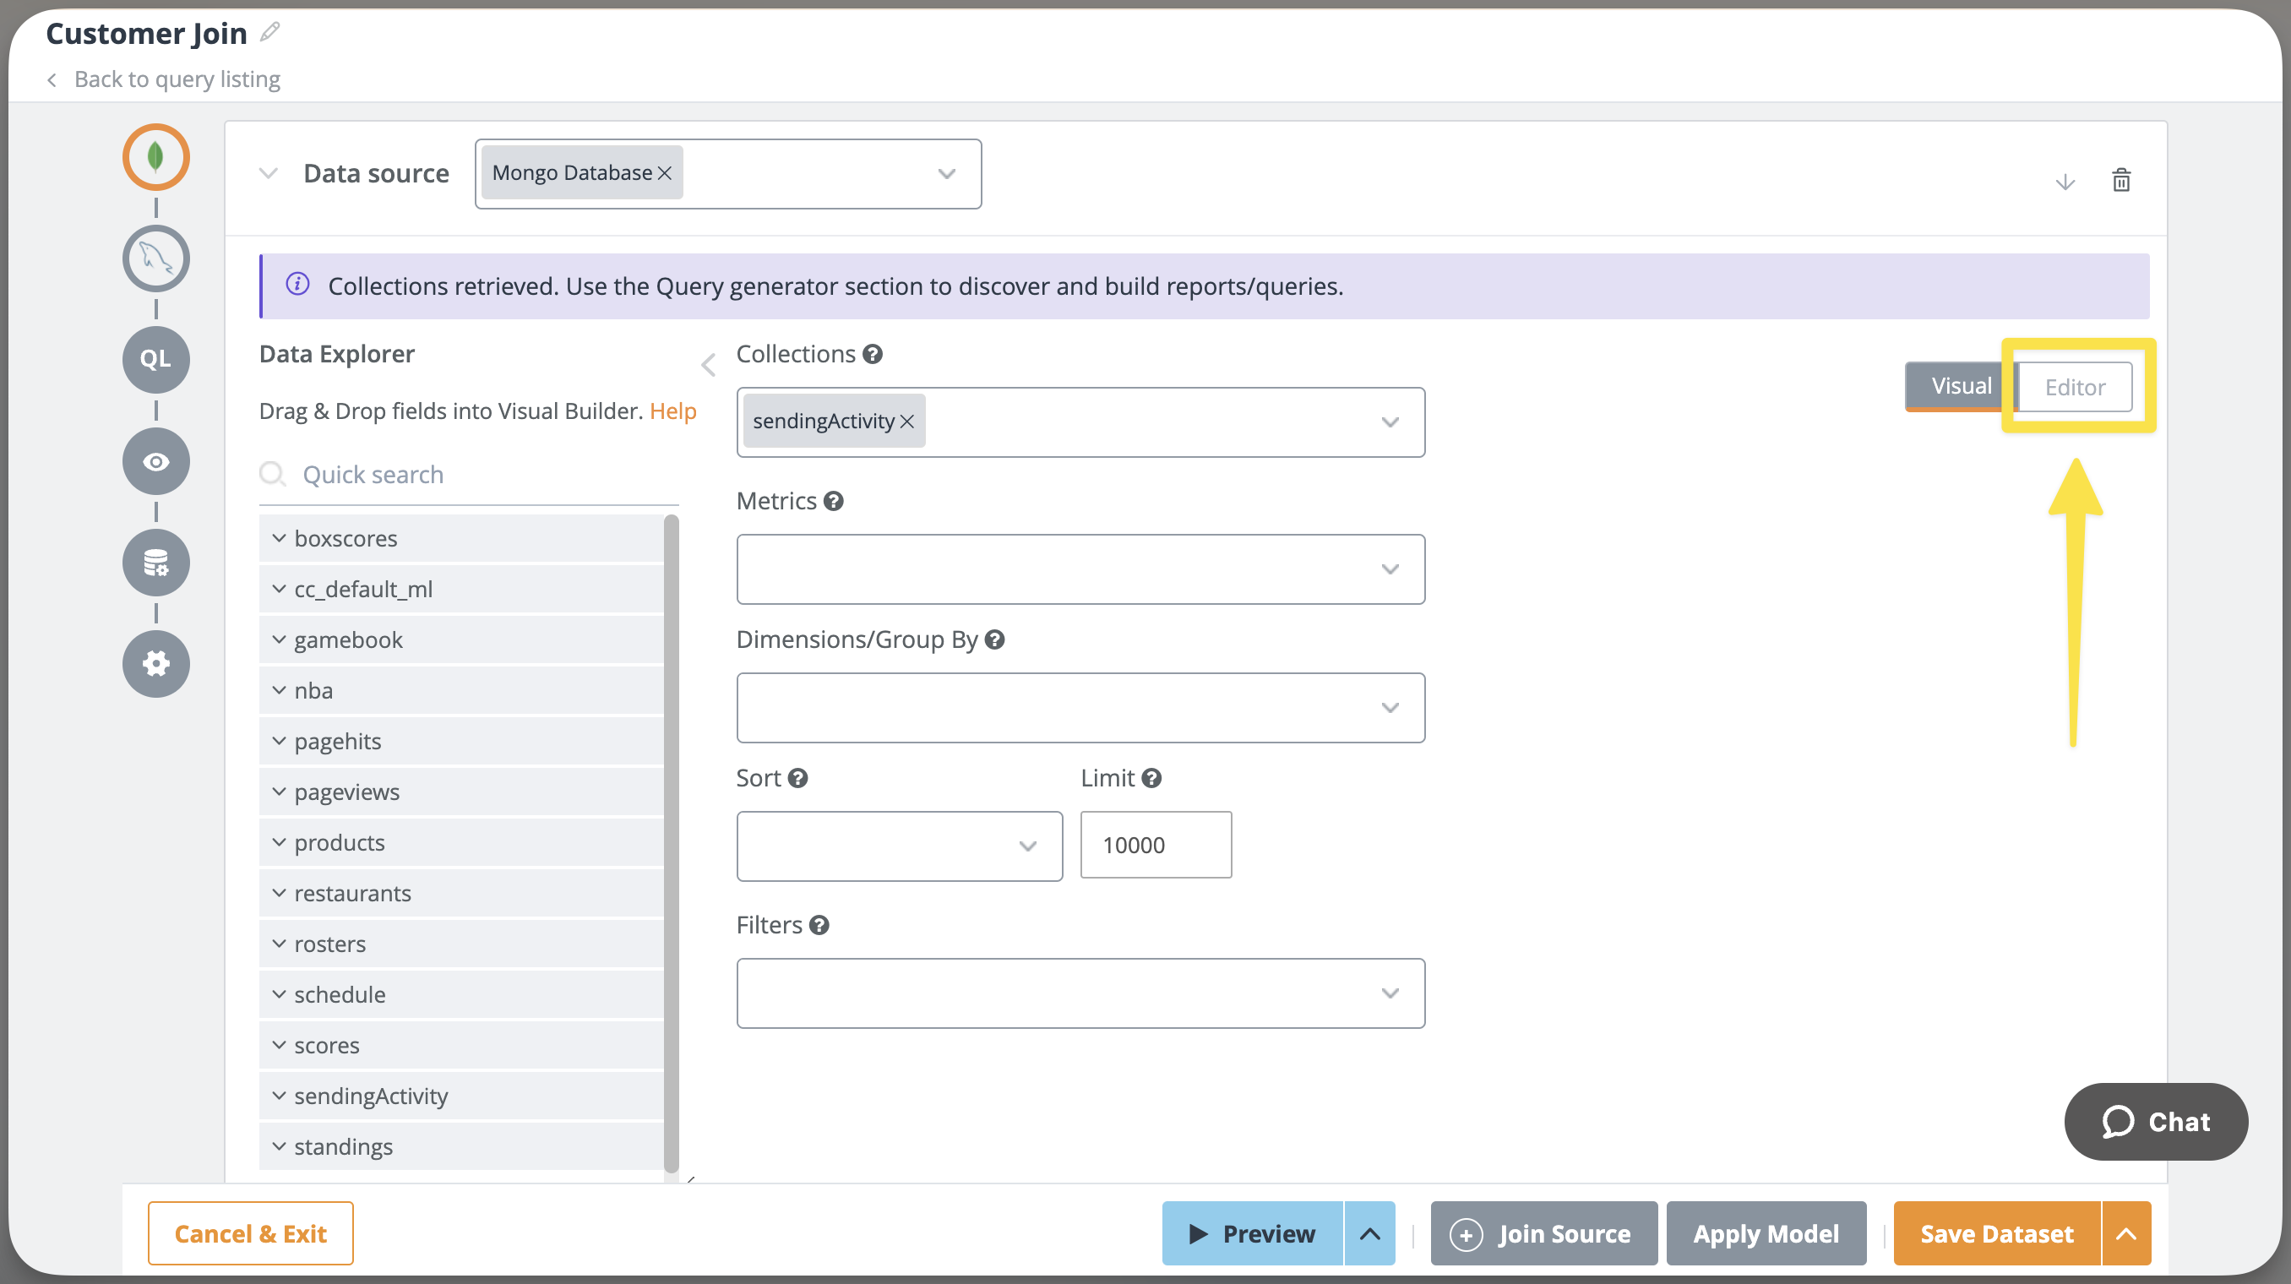The image size is (2291, 1284).
Task: Click the gear settings step icon
Action: coord(155,664)
